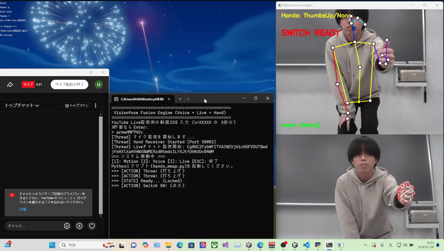Screen dimensions: 444x251
Task: Open Visual Studio Code from the taskbar
Action: coord(306,245)
